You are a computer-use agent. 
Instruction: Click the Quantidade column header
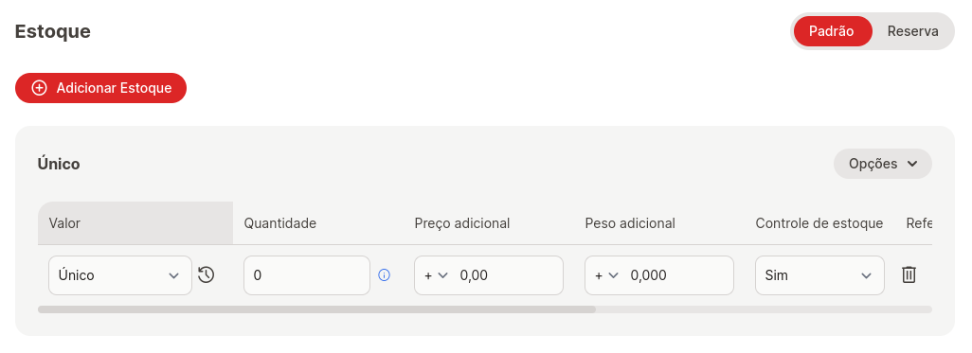coord(280,223)
